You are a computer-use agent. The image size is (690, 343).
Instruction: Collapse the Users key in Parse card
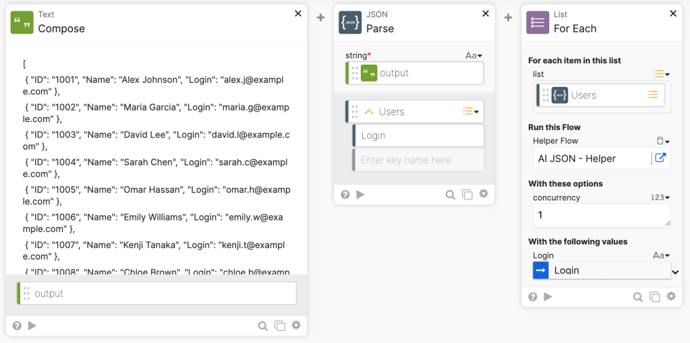click(369, 112)
